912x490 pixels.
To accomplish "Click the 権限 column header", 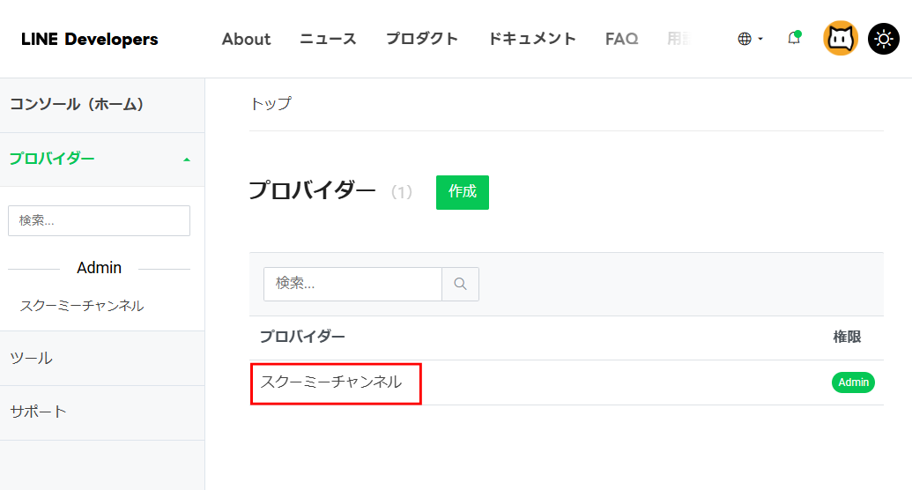I will [x=847, y=337].
